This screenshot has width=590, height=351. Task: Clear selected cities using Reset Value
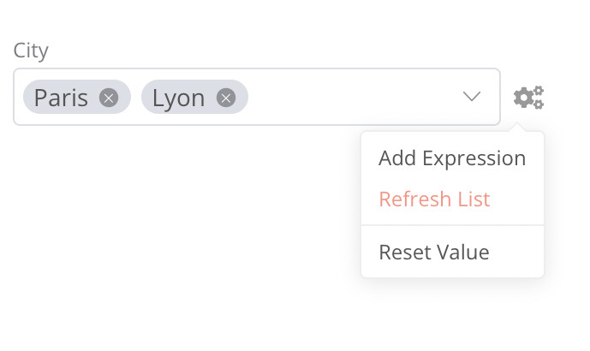434,253
